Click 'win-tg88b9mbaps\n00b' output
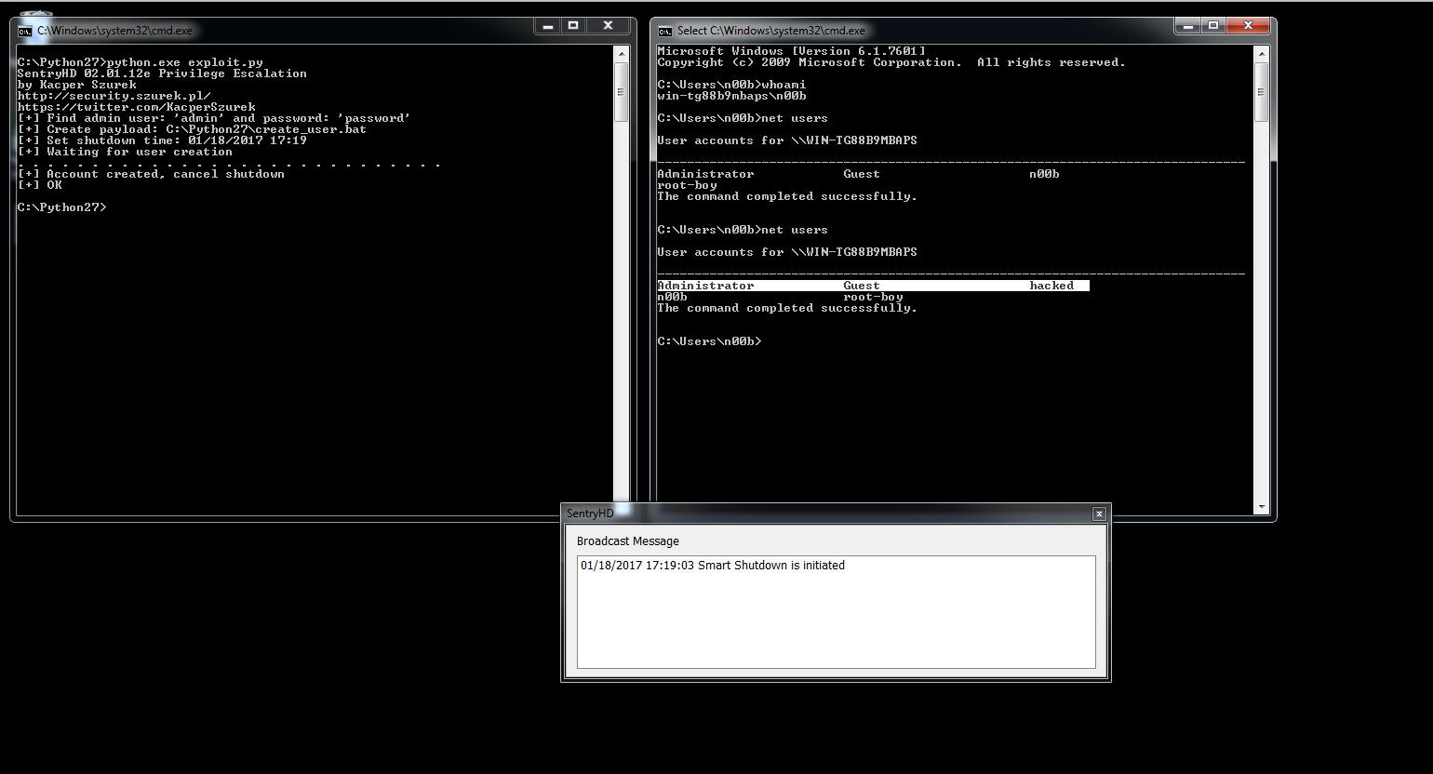The width and height of the screenshot is (1433, 774). 731,96
